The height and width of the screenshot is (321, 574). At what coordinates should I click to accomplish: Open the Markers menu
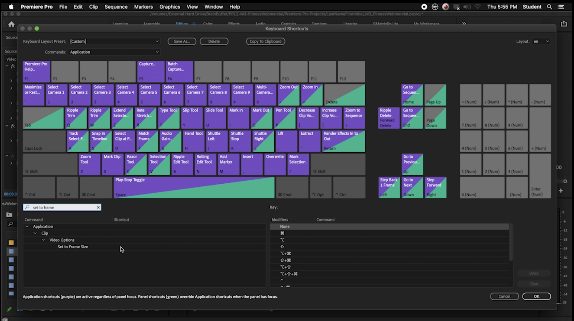click(x=143, y=7)
